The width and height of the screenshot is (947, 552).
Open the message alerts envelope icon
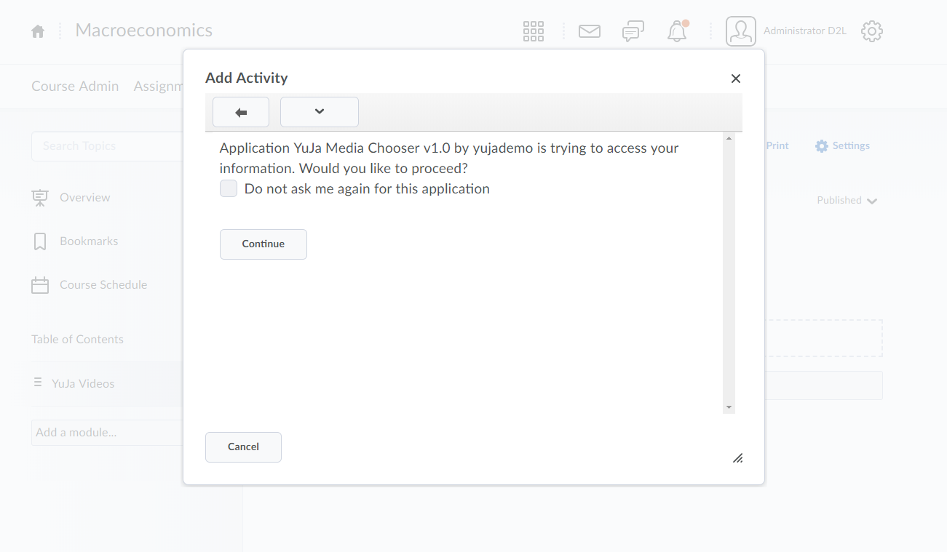[590, 31]
